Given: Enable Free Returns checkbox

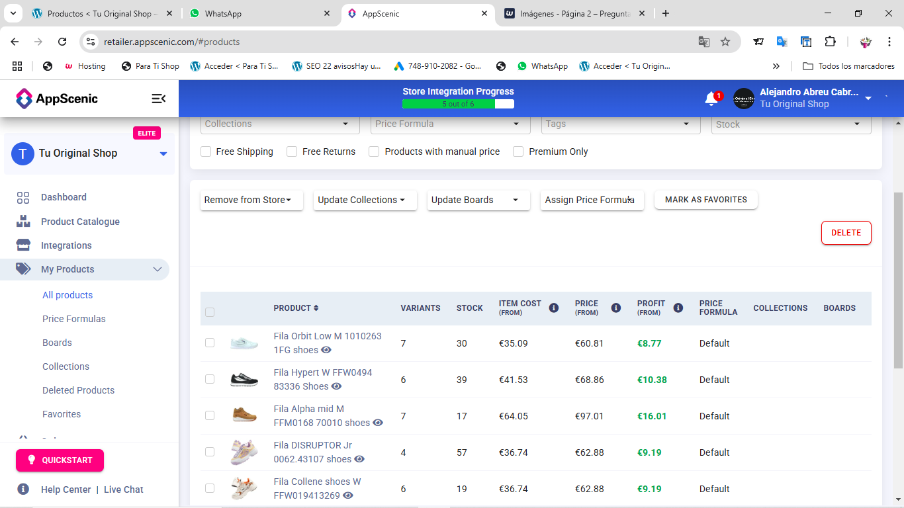Looking at the screenshot, I should point(292,151).
